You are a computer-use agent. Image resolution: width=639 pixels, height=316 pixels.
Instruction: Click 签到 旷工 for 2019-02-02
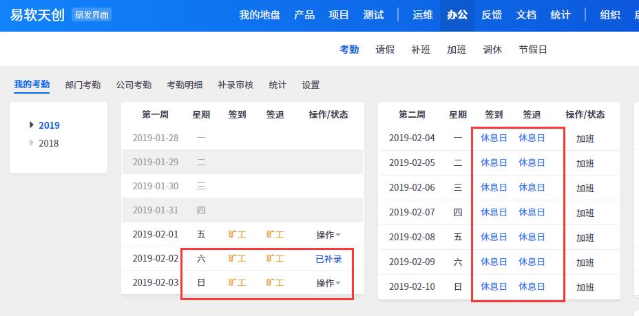(237, 259)
